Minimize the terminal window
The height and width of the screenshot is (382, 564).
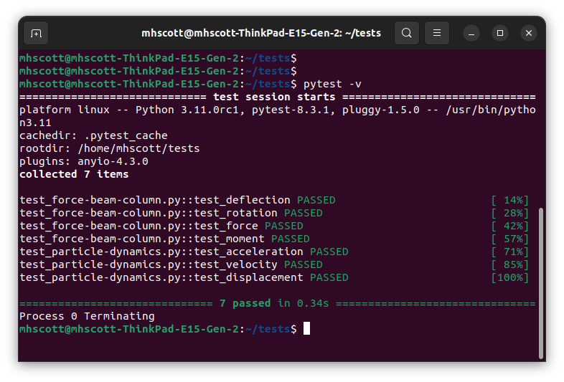coord(471,33)
